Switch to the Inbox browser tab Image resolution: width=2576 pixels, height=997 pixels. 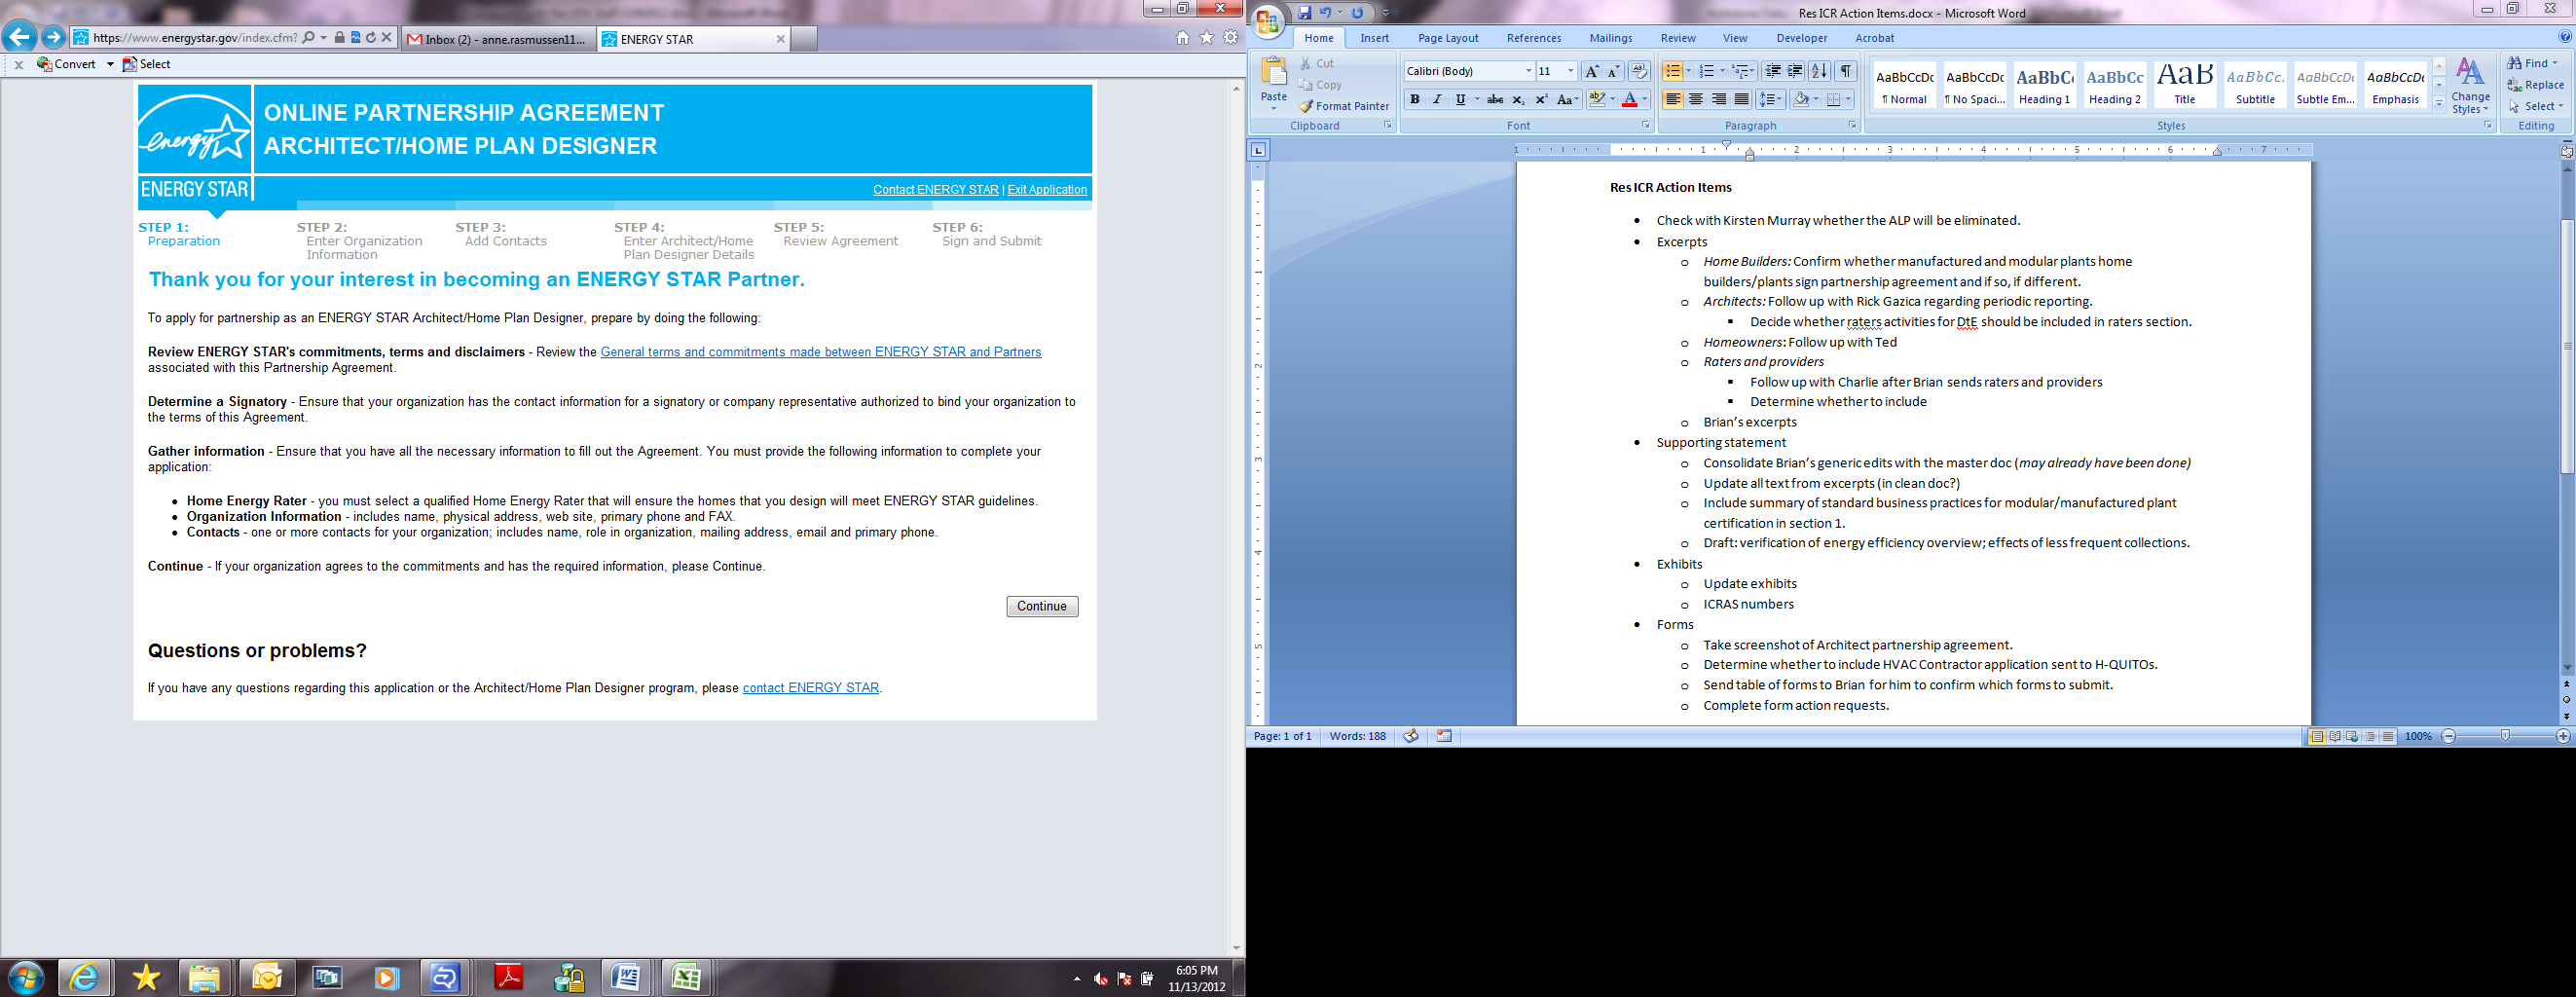click(x=497, y=39)
